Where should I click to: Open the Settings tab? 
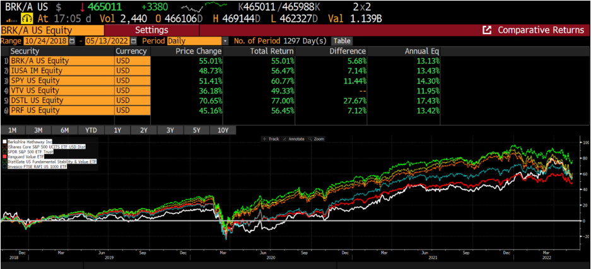151,30
